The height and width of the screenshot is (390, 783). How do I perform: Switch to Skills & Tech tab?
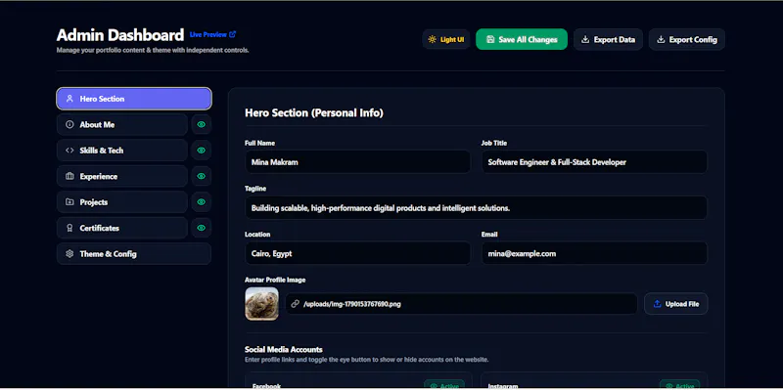(x=121, y=151)
